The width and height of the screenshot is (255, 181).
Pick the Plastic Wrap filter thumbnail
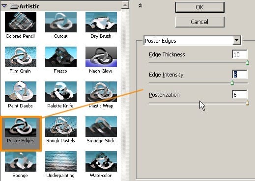(101, 92)
